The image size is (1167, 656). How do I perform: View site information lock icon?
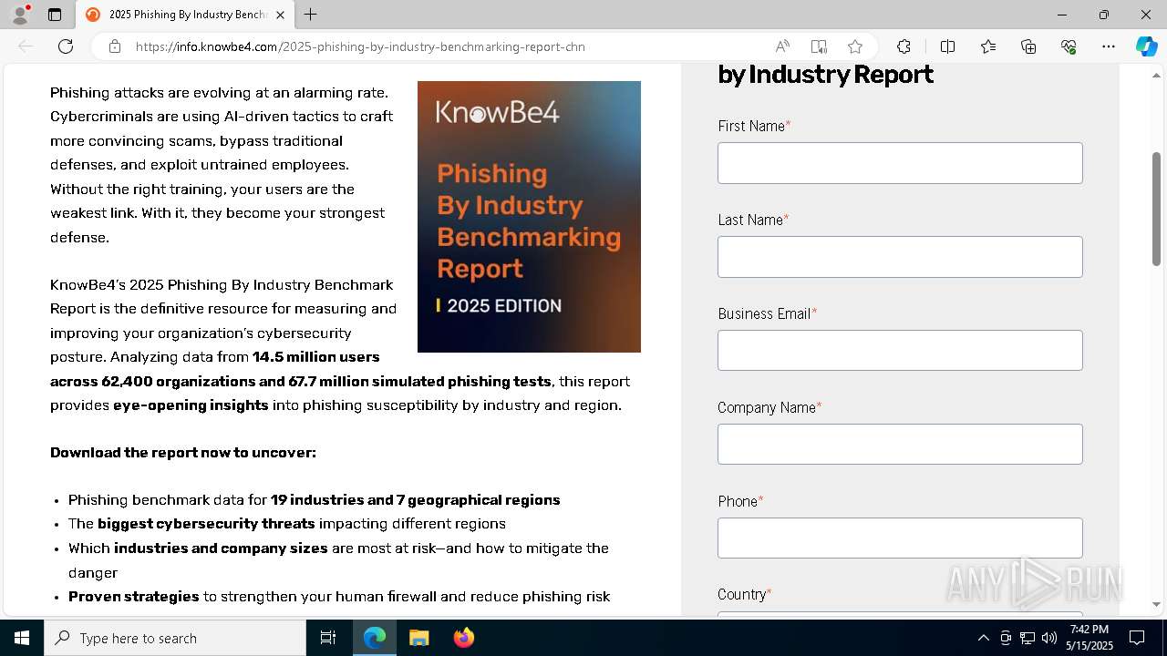point(115,46)
